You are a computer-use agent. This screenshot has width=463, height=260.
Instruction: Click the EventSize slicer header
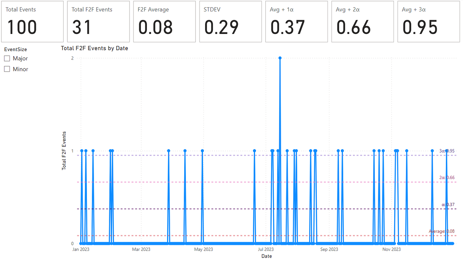[15, 49]
